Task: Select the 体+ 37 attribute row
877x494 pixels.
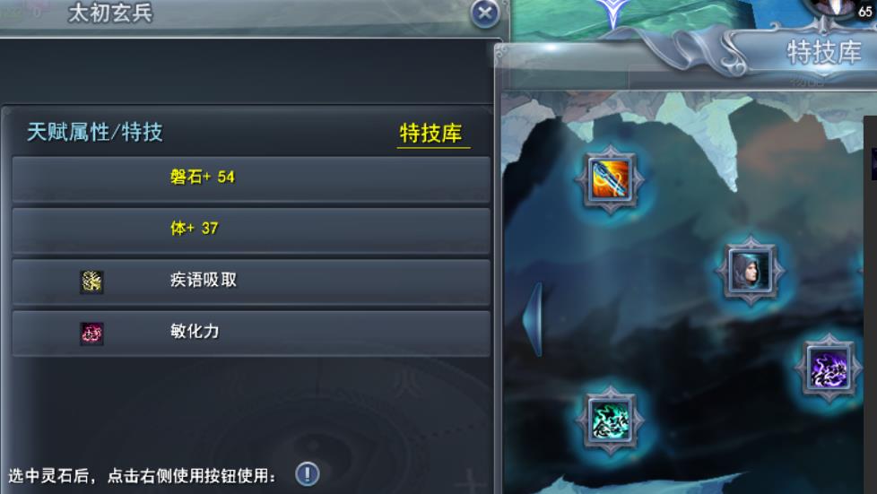Action: pos(251,230)
